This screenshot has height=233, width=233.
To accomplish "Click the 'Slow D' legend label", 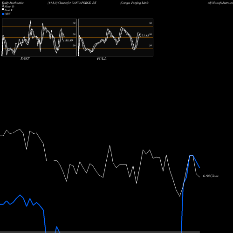I will (x=9, y=7).
